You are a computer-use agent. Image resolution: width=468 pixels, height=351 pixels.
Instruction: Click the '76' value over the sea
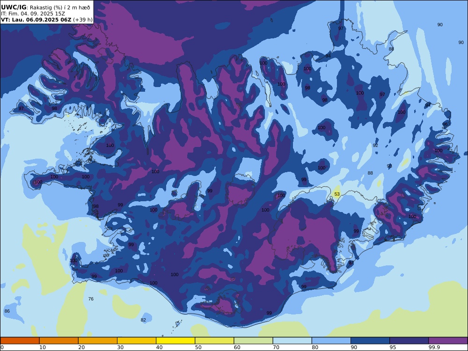(x=91, y=299)
